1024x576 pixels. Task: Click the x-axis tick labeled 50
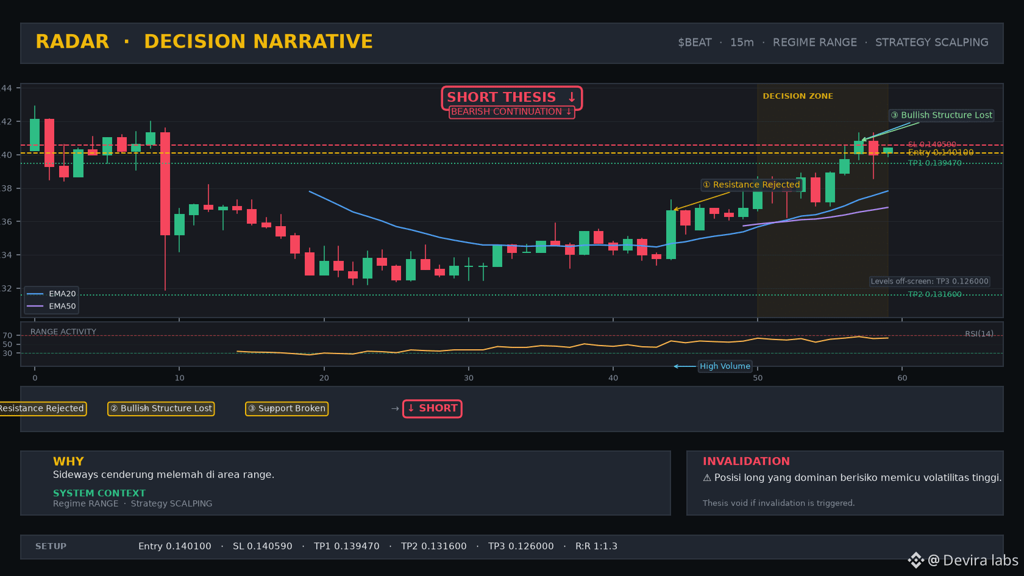[758, 378]
